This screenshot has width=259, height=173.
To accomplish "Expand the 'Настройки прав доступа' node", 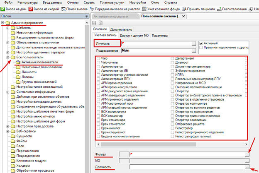I will tap(8, 126).
